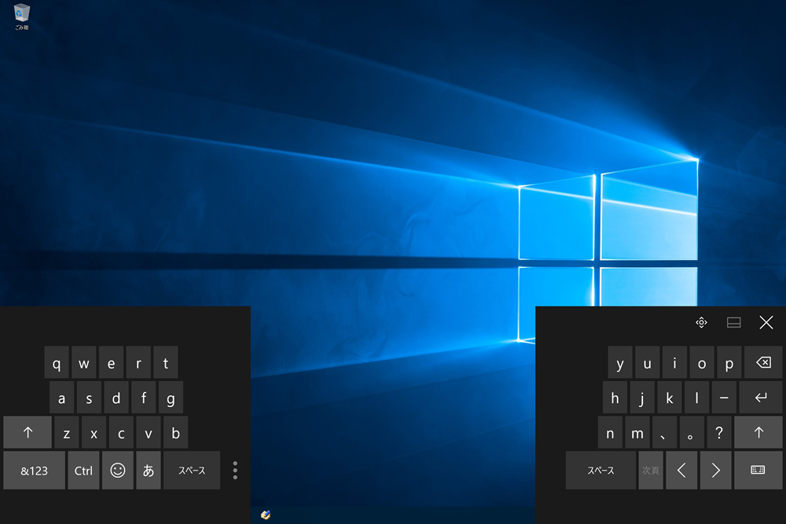Tap the e key
The width and height of the screenshot is (786, 524).
(111, 362)
